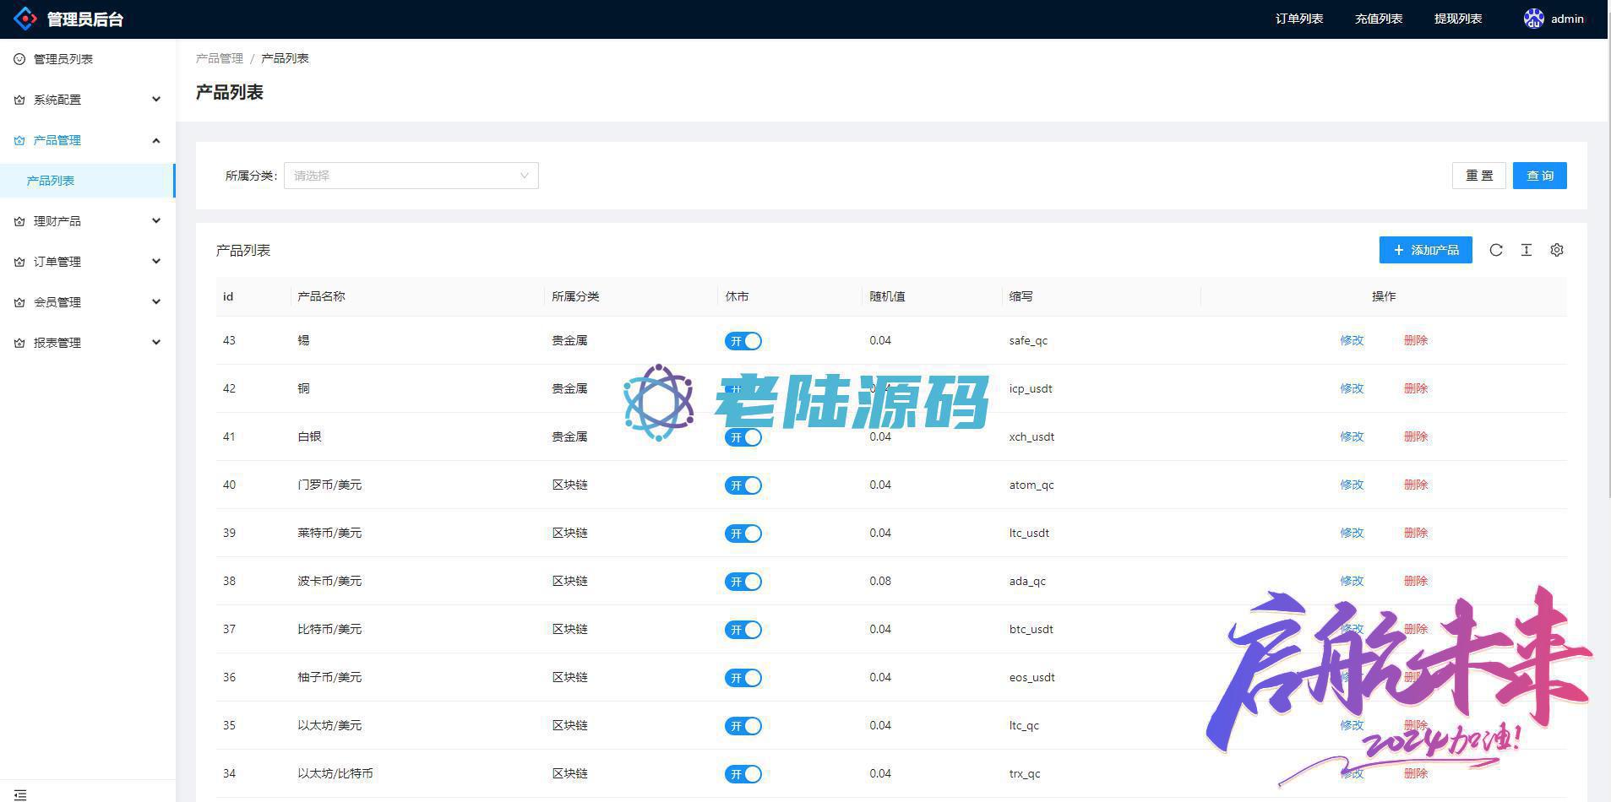
Task: Click the 产品名称 column header
Action: click(x=321, y=296)
